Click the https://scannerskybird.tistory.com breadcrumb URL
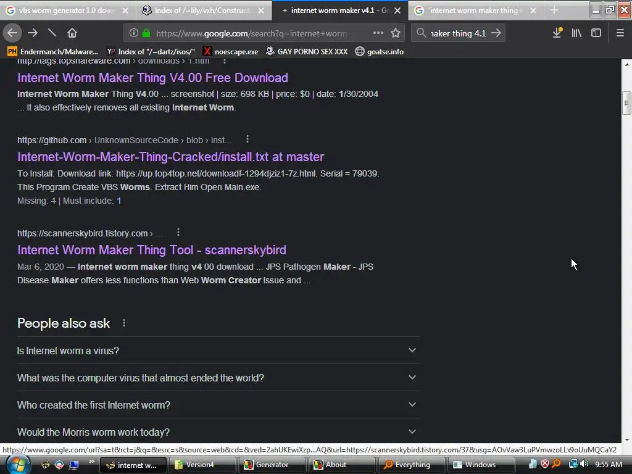Screen dimensions: 632x474 click(82, 233)
